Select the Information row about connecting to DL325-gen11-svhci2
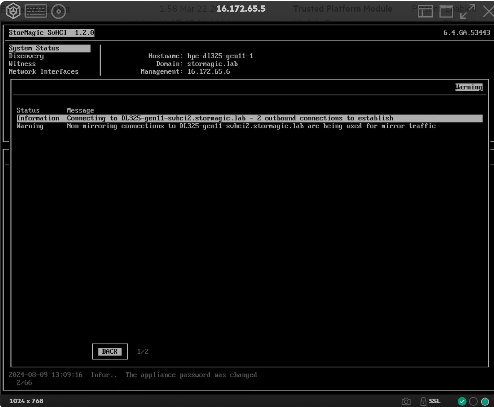This screenshot has width=494, height=407. [249, 118]
